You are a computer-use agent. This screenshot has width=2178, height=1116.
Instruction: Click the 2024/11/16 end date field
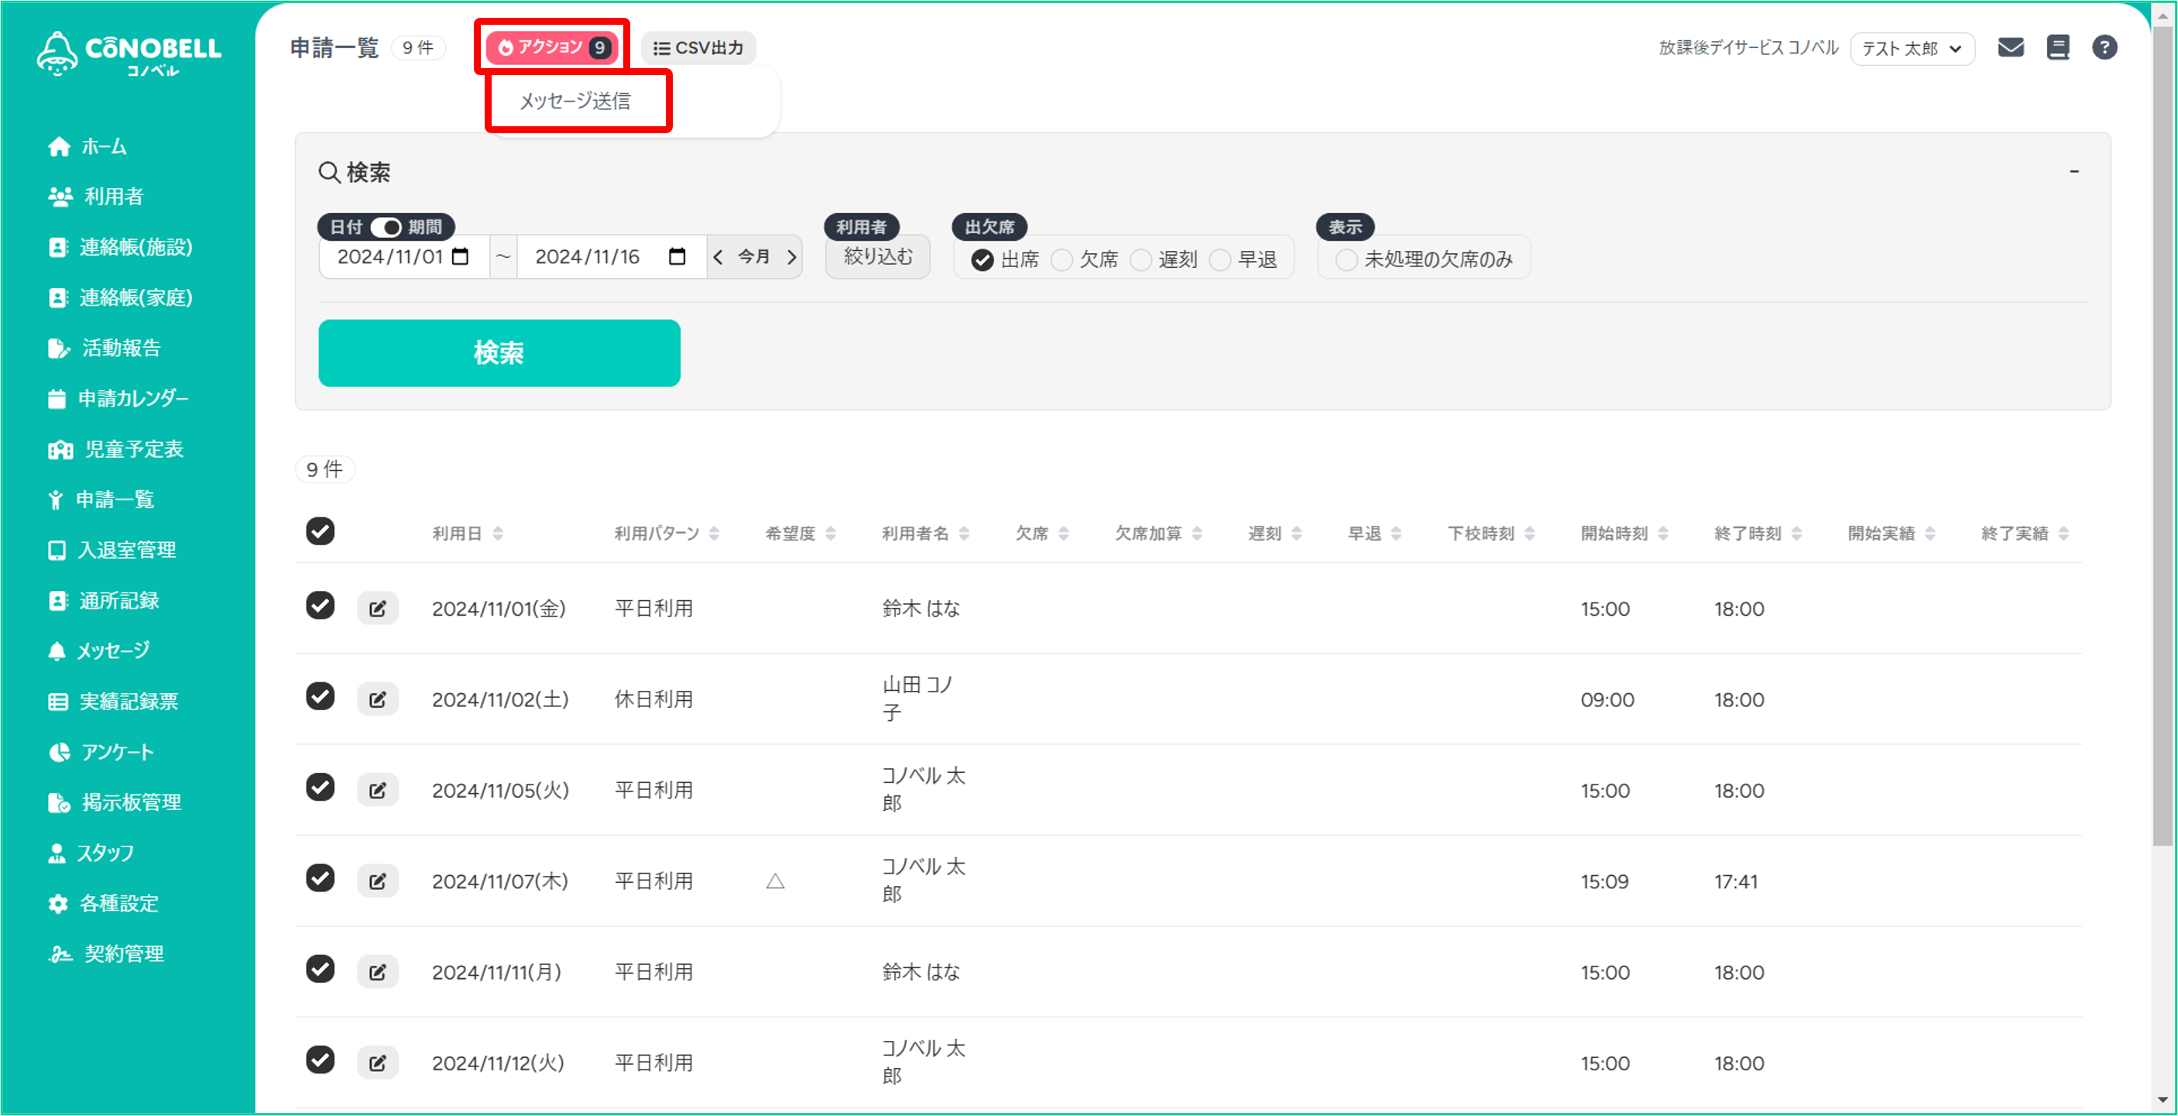(x=612, y=256)
